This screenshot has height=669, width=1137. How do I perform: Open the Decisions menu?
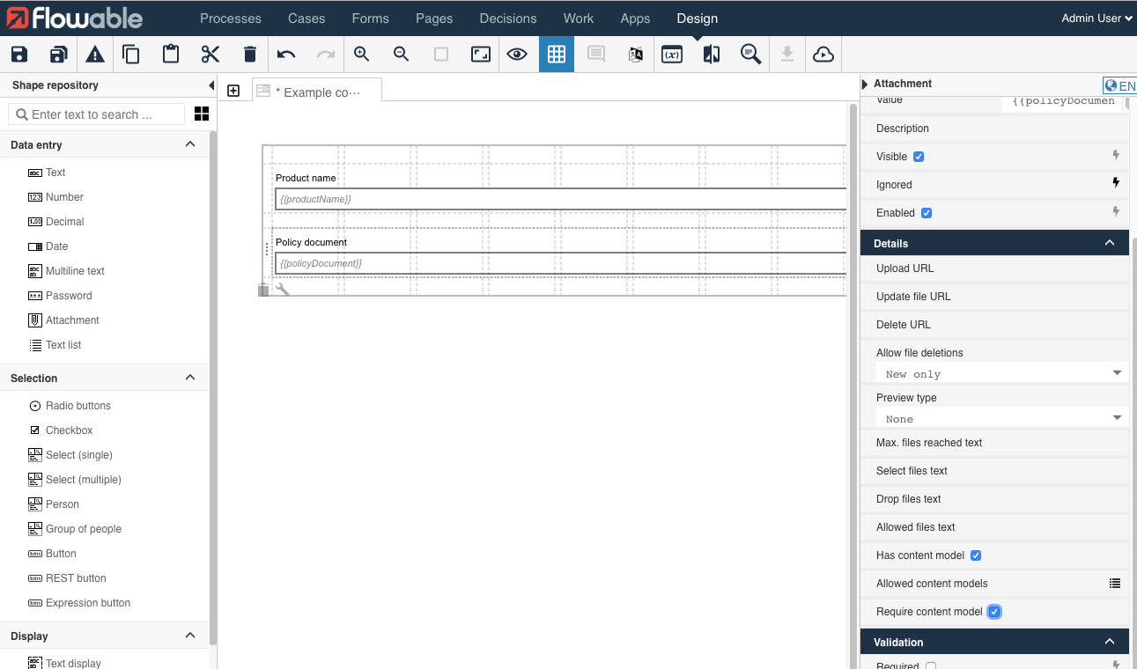click(507, 18)
